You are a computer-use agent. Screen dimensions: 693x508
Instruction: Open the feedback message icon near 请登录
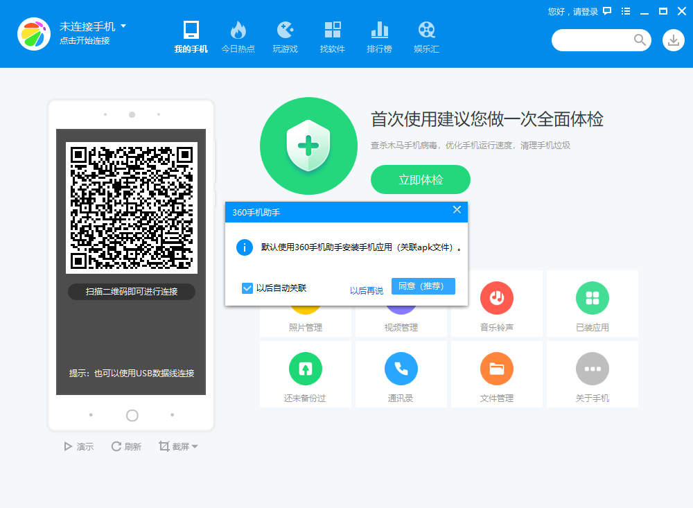click(x=606, y=12)
